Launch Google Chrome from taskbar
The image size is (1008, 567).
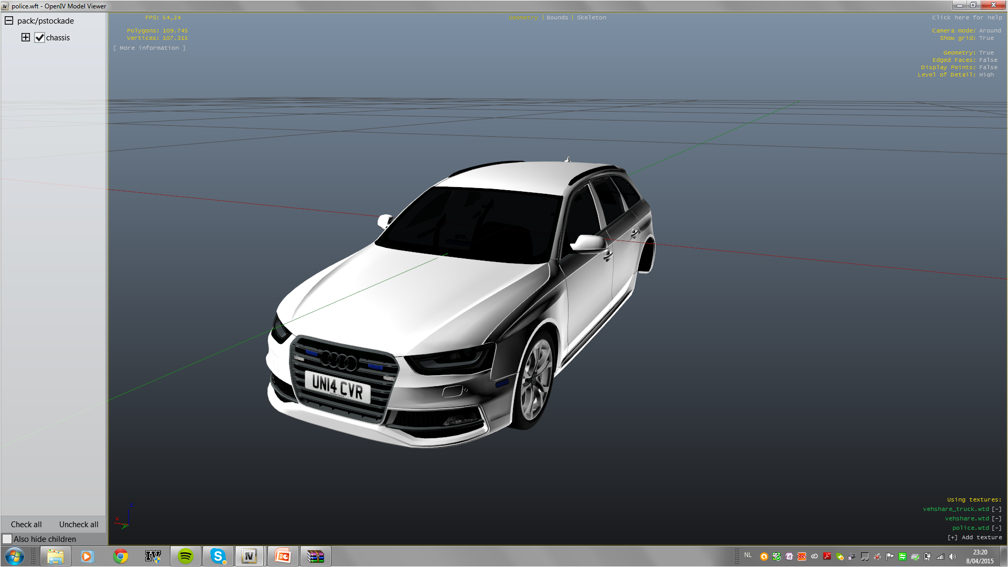click(x=120, y=556)
